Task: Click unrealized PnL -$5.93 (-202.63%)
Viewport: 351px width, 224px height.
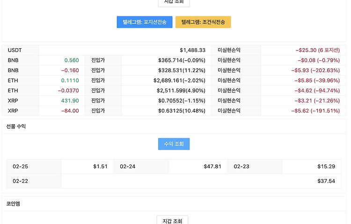Action: pyautogui.click(x=315, y=70)
